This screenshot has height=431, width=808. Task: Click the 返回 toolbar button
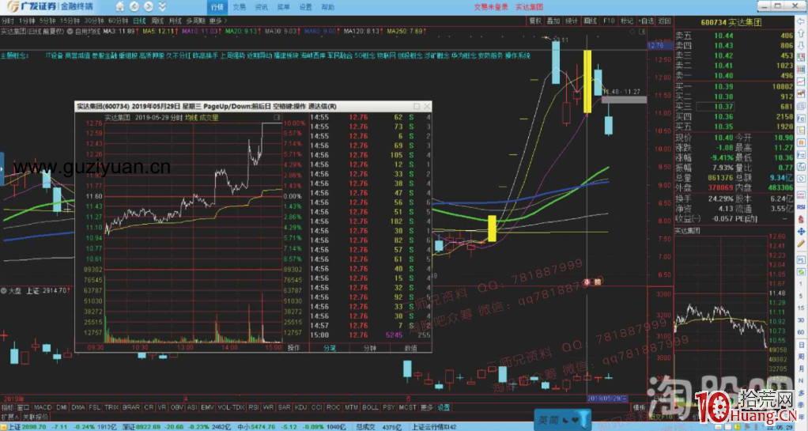(665, 21)
